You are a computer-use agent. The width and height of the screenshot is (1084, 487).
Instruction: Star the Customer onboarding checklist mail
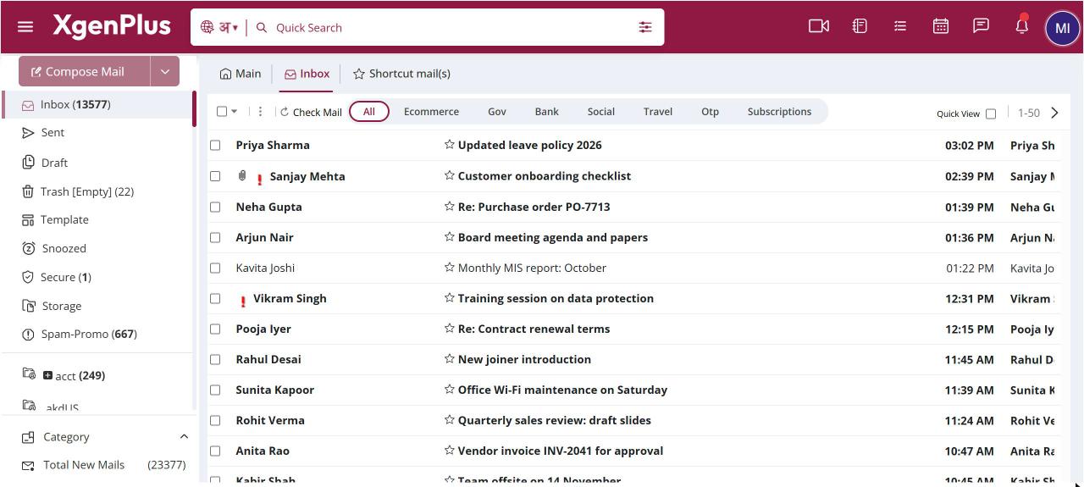[450, 175]
